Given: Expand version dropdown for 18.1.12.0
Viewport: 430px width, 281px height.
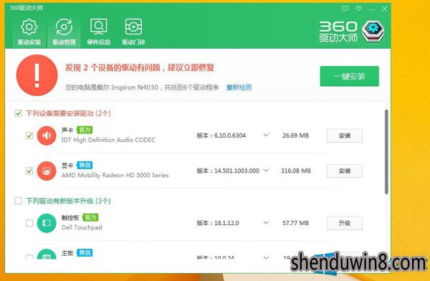Looking at the screenshot, I should 266,222.
